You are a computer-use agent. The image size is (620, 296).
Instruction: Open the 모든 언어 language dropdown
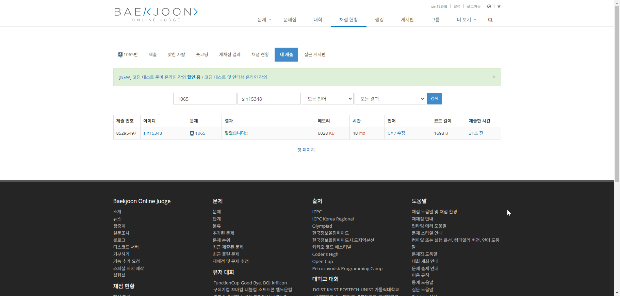(328, 99)
